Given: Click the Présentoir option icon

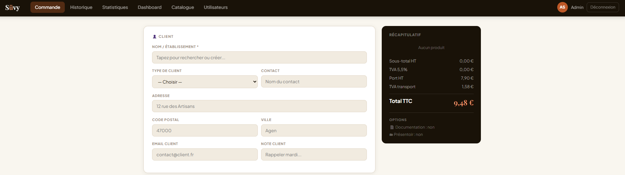Looking at the screenshot, I should (x=391, y=135).
